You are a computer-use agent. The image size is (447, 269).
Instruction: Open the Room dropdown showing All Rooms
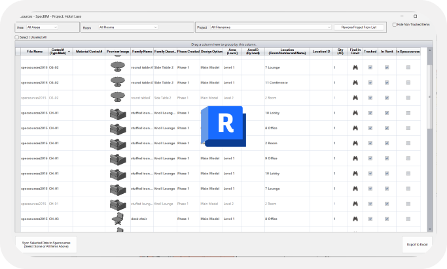(x=128, y=27)
